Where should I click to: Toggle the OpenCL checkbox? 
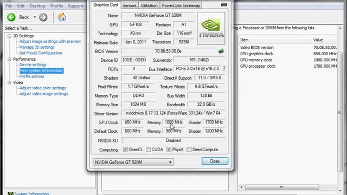(125, 149)
